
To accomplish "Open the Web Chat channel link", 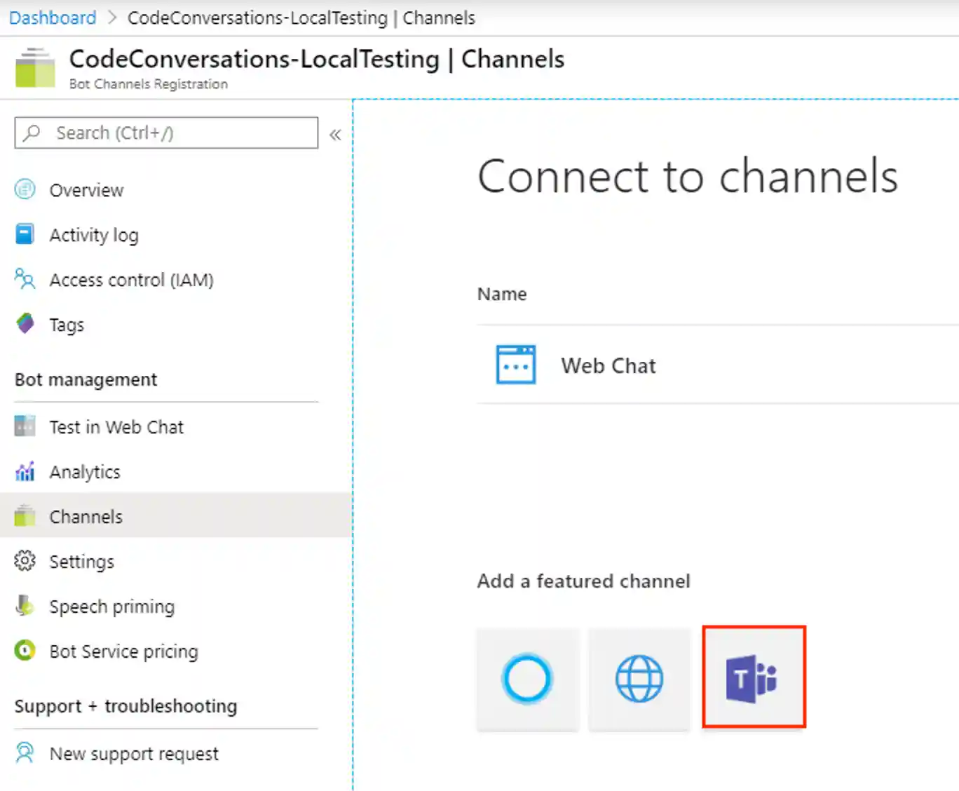I will click(608, 365).
